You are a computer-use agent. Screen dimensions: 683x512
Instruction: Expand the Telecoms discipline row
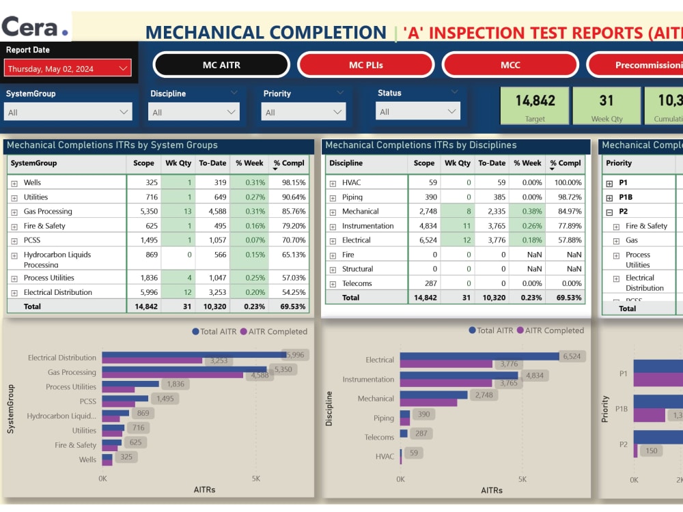(333, 284)
